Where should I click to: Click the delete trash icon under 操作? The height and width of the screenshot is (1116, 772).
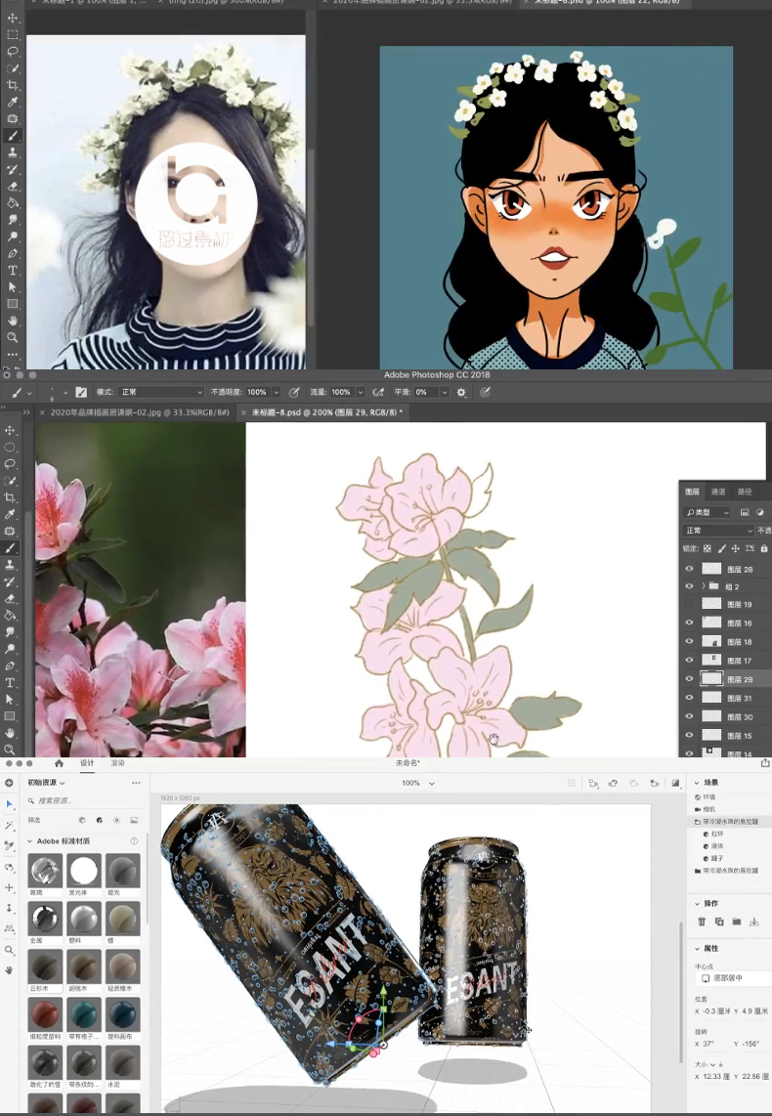click(702, 922)
